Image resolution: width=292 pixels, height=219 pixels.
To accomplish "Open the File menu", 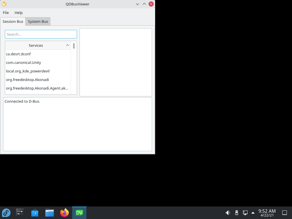I will 6,13.
